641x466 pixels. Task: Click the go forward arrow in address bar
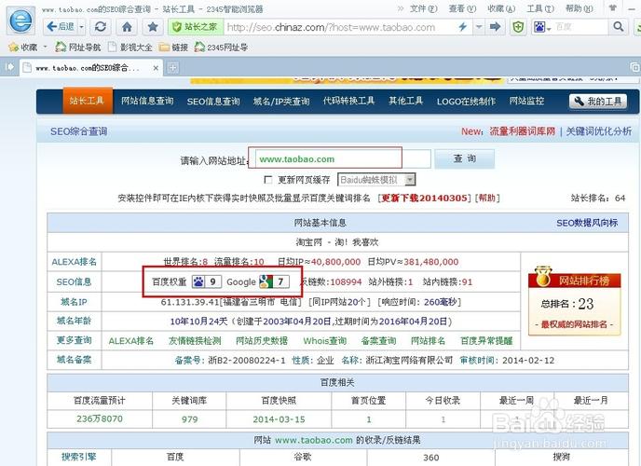pos(495,27)
